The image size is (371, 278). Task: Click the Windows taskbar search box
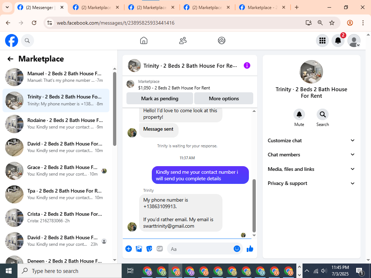(70, 271)
